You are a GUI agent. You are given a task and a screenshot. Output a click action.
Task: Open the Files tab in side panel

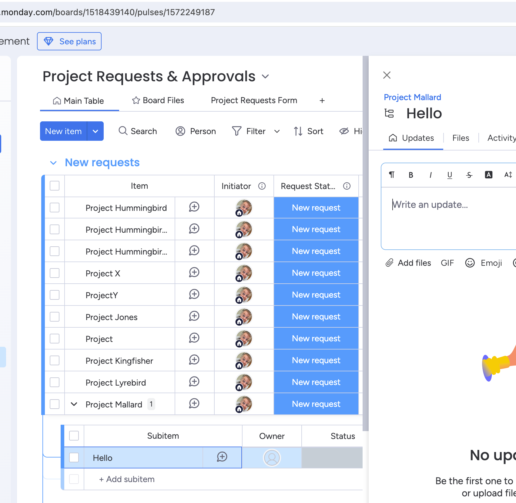pyautogui.click(x=461, y=138)
